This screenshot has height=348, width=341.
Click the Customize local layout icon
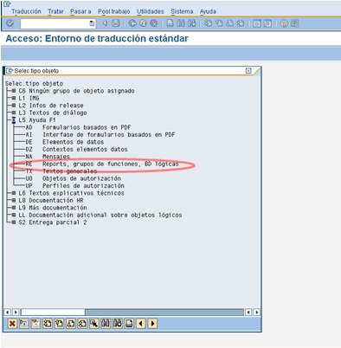(x=295, y=23)
